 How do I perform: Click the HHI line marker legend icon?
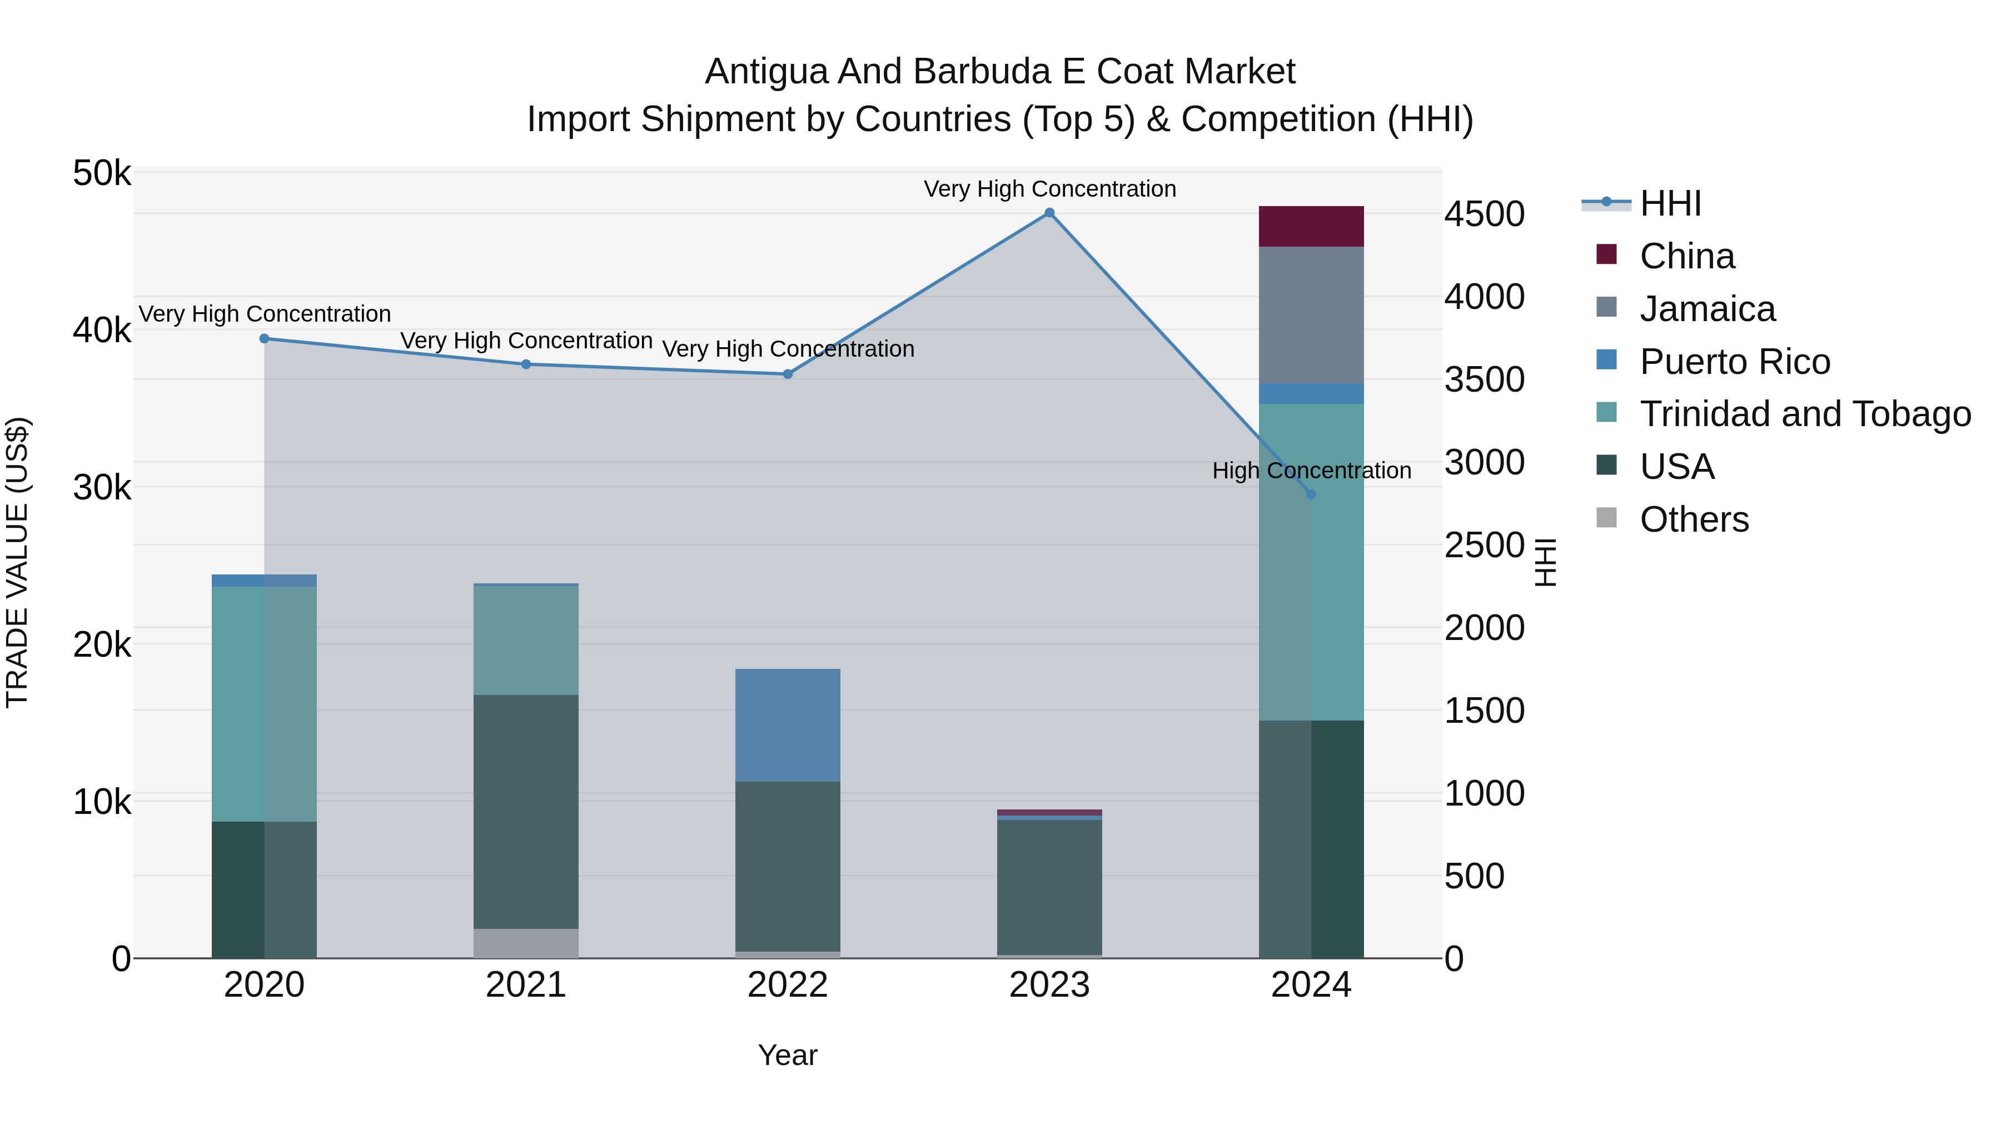[1606, 203]
